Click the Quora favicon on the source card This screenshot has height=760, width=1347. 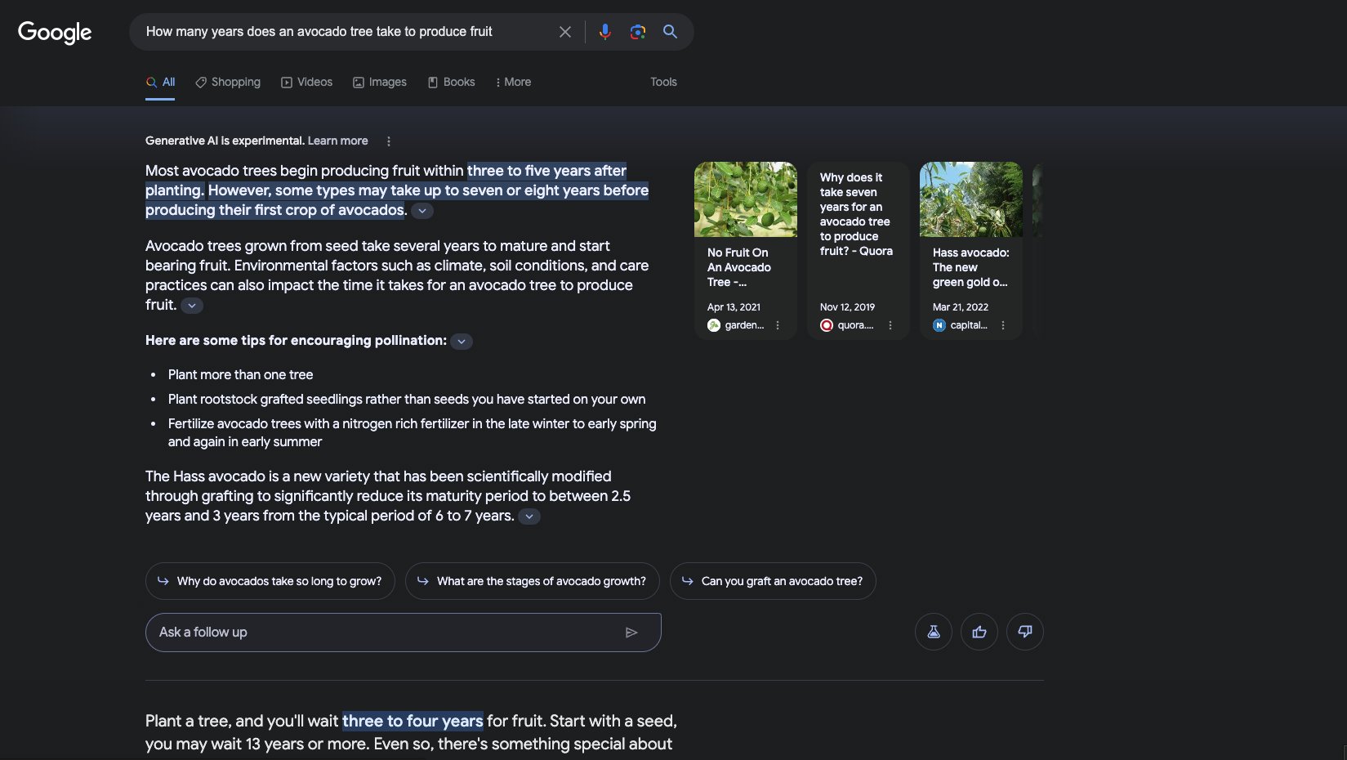(827, 325)
